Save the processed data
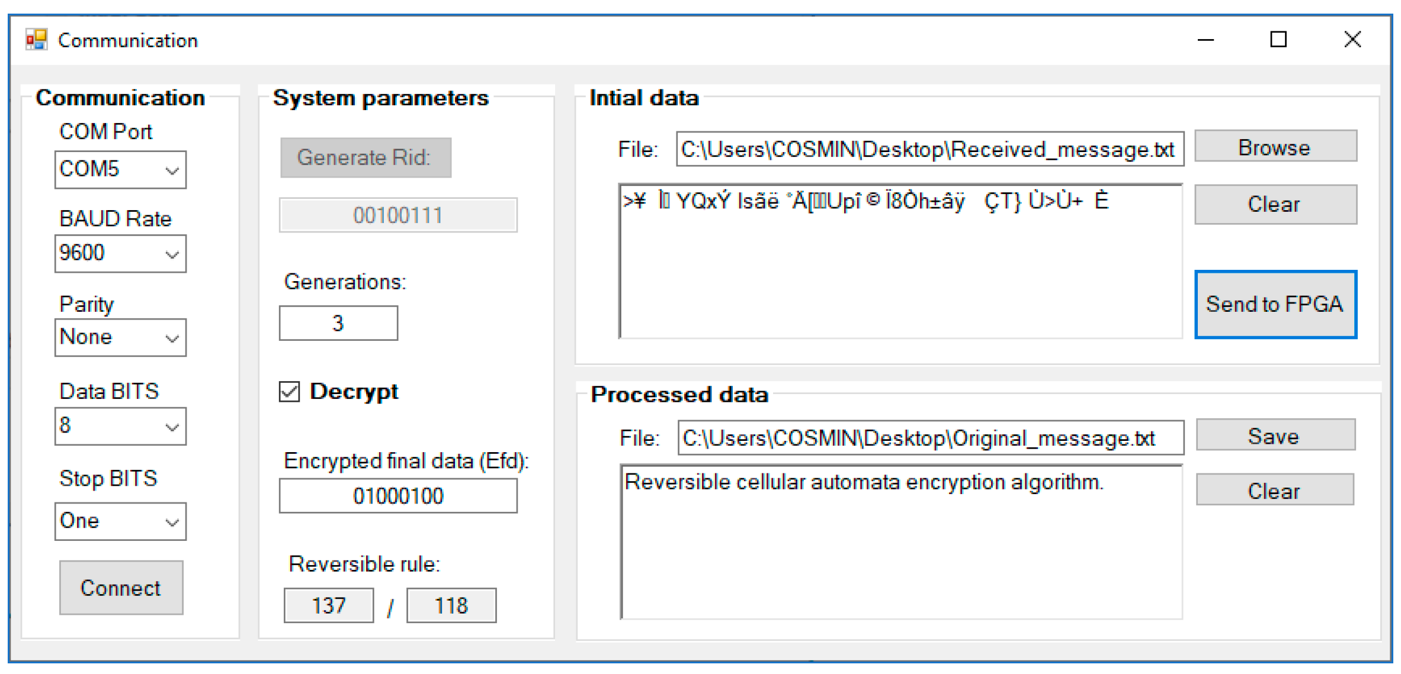 [x=1275, y=436]
